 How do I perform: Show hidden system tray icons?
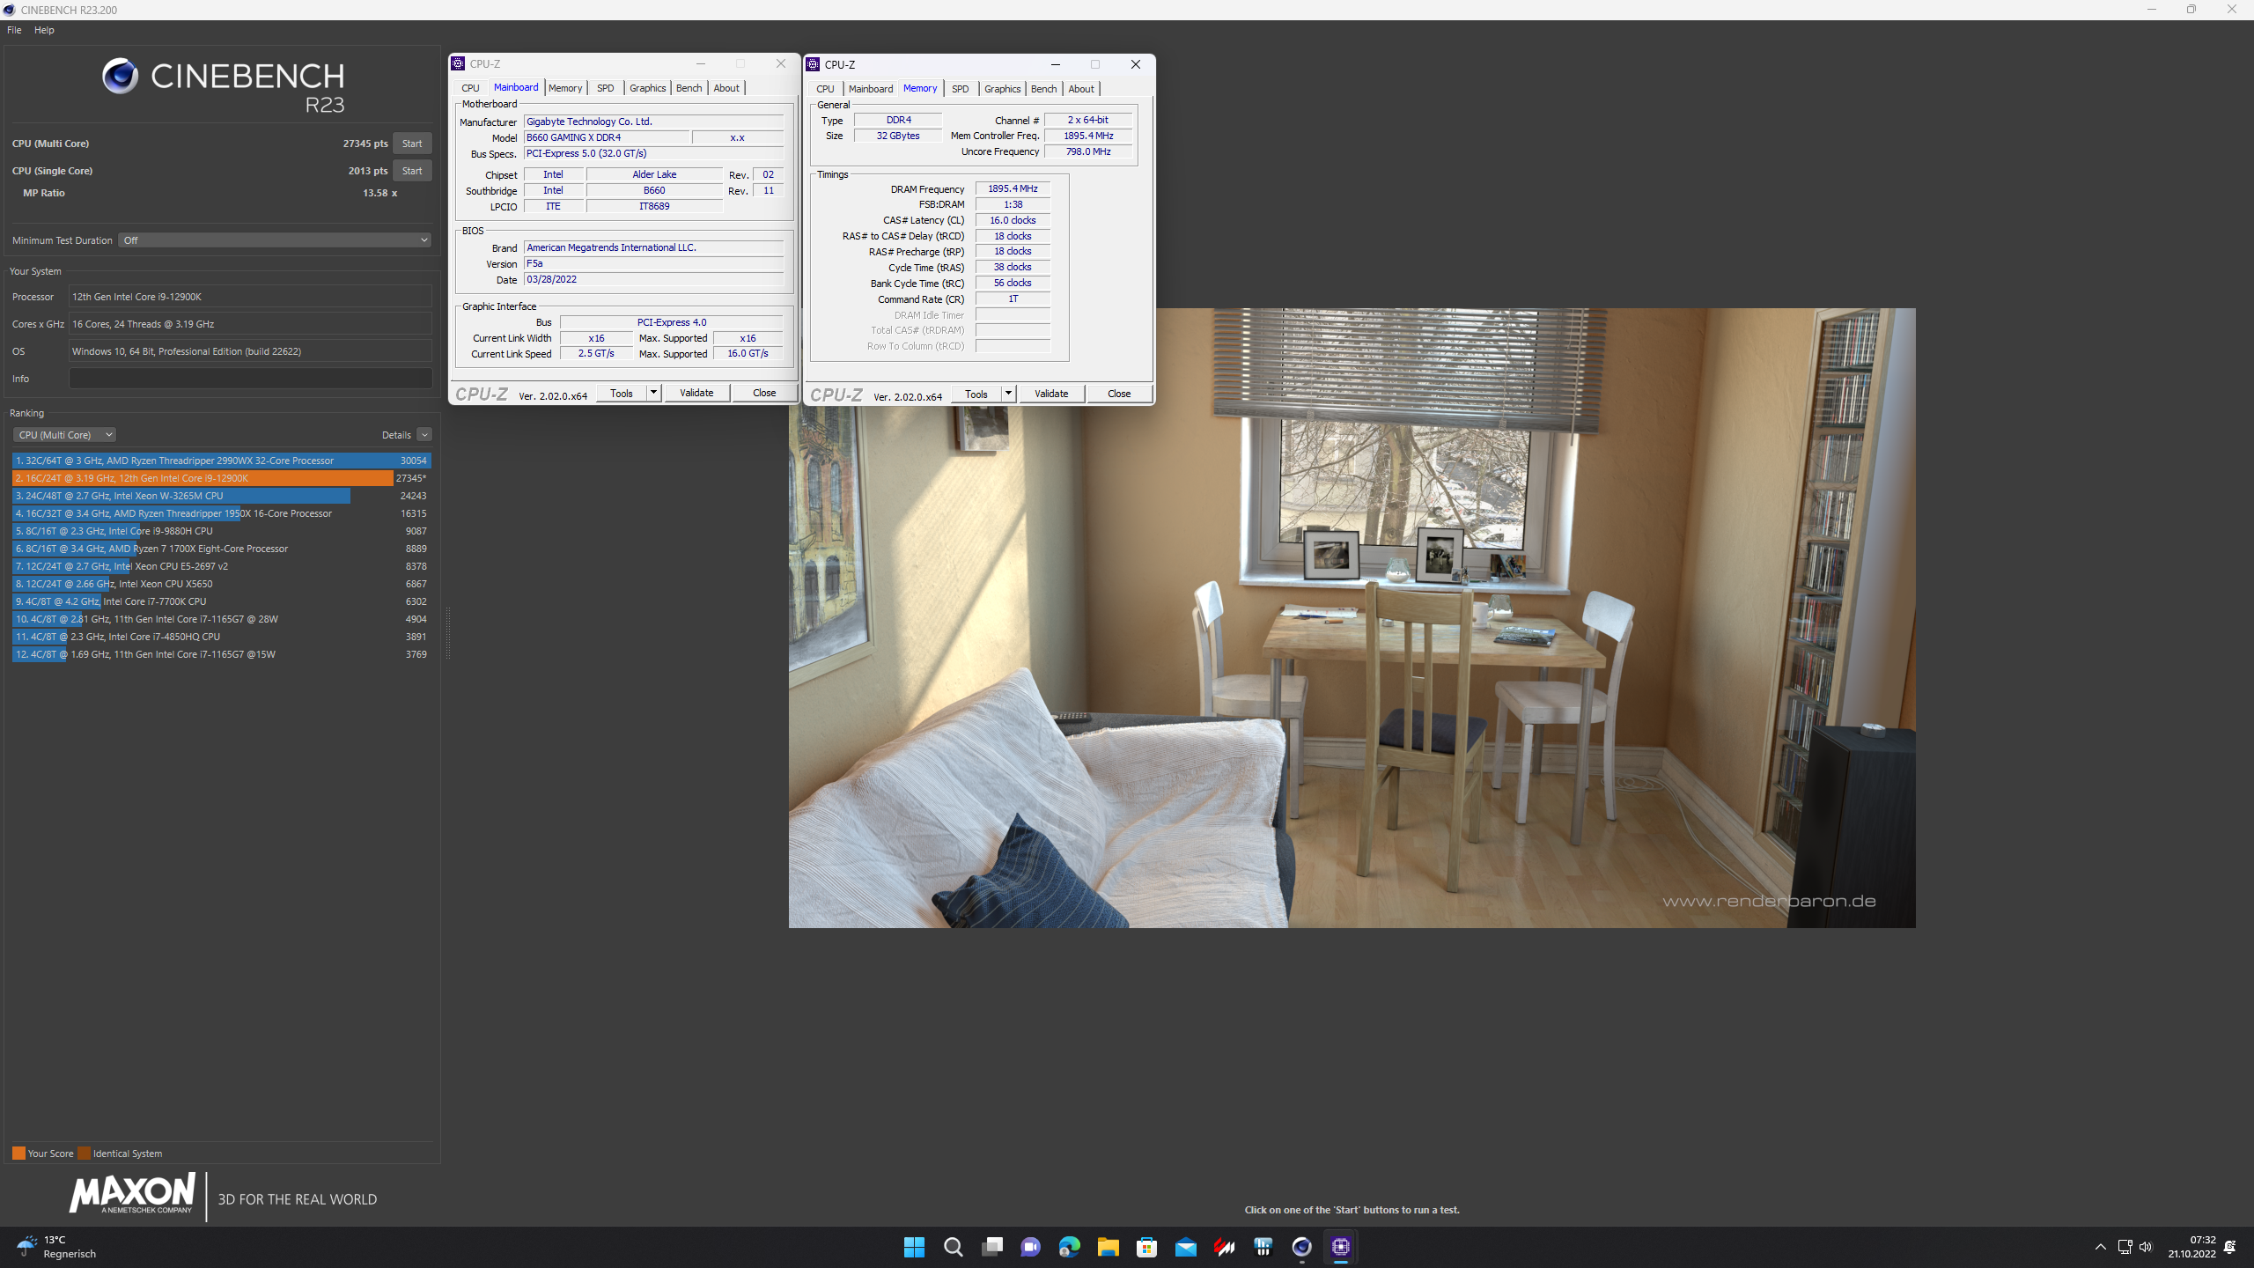point(2100,1247)
